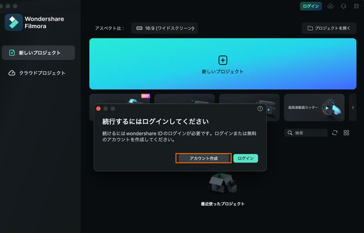Click the refresh icon next to search

pyautogui.click(x=335, y=132)
